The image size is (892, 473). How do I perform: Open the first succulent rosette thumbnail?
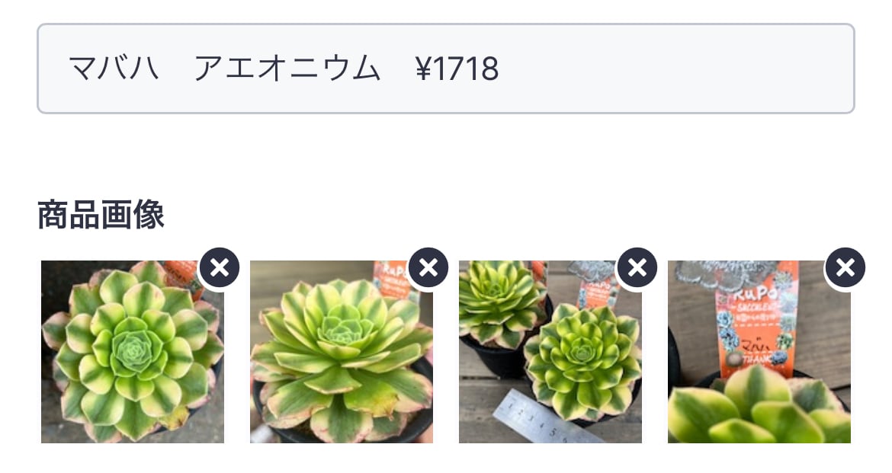(x=133, y=352)
